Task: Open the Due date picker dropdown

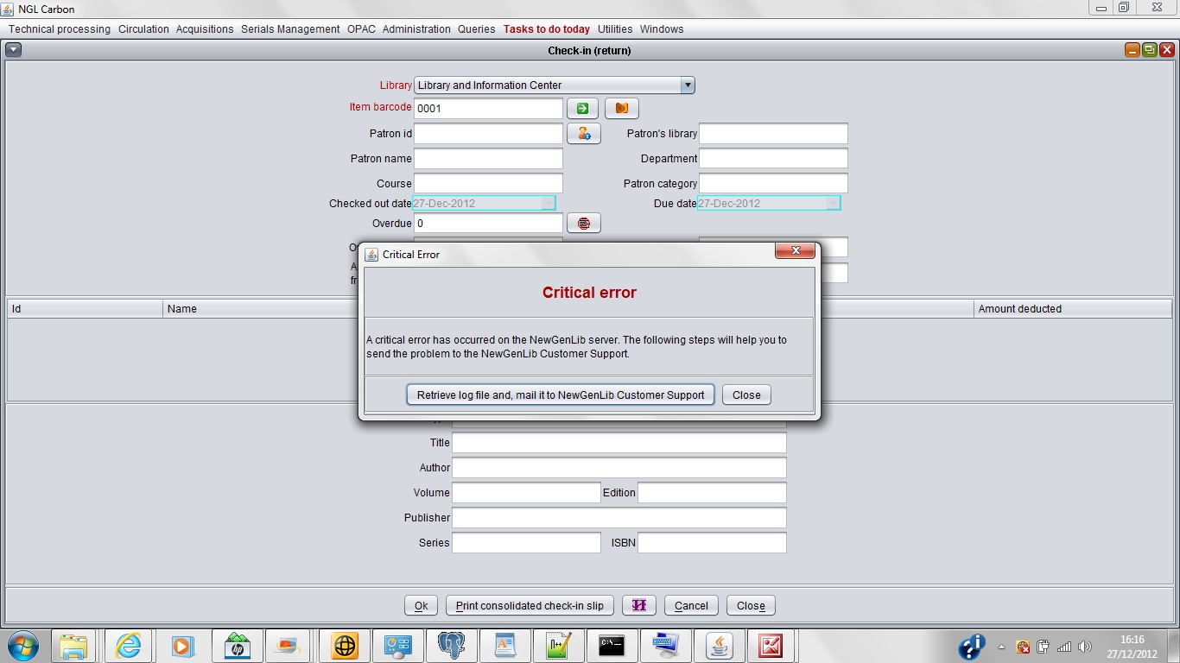Action: 832,204
